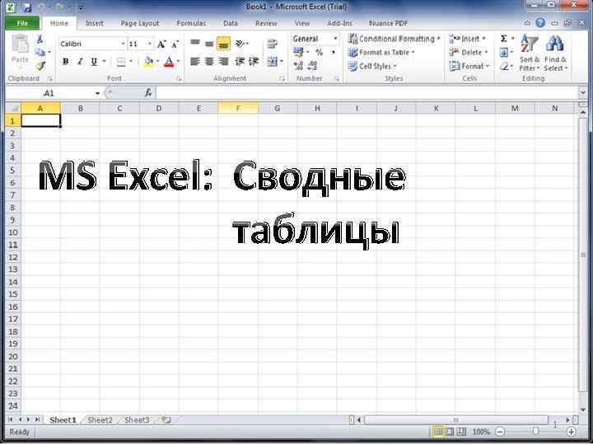
Task: Expand Format as Table menu
Action: point(381,53)
